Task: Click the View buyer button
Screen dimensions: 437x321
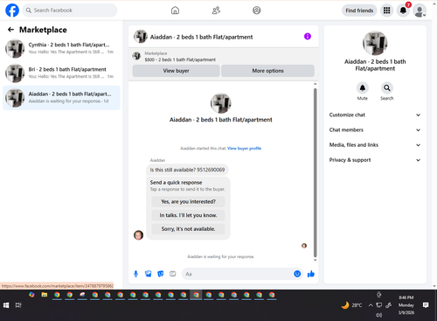Action: point(176,71)
